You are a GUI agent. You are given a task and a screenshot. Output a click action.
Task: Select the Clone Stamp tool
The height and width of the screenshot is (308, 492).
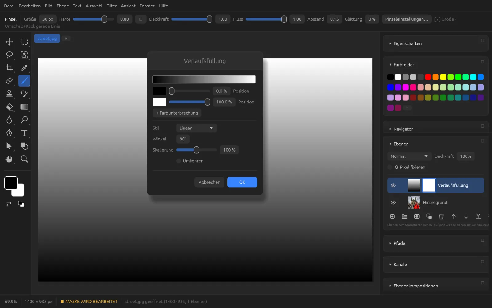[9, 94]
